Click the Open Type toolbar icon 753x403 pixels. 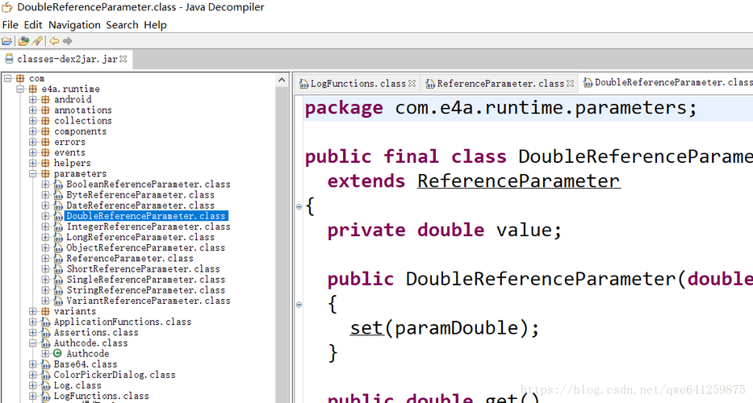pyautogui.click(x=23, y=41)
